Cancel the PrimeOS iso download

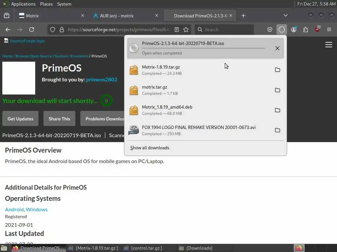277,48
